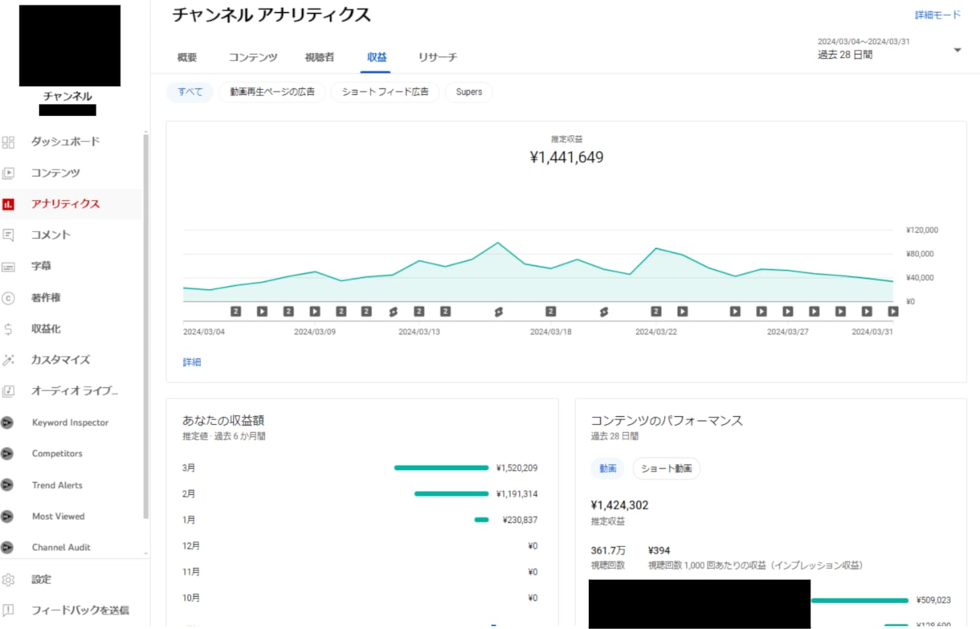
Task: Open the Channel Audit tool
Action: (x=61, y=548)
